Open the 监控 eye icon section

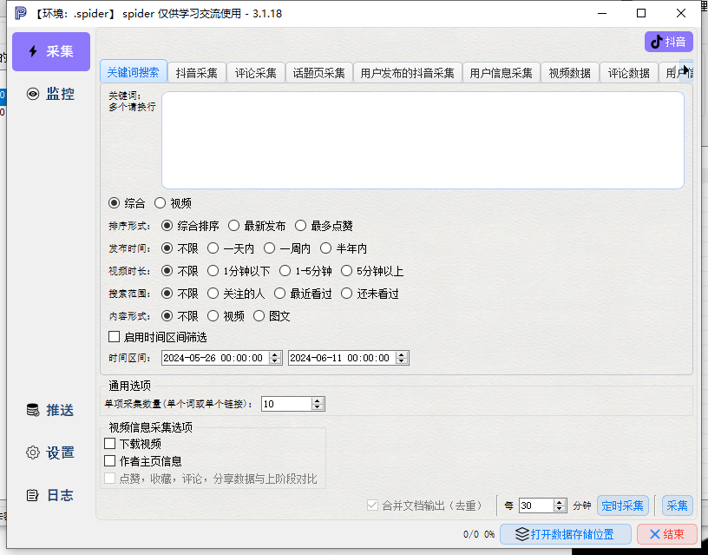[x=51, y=94]
